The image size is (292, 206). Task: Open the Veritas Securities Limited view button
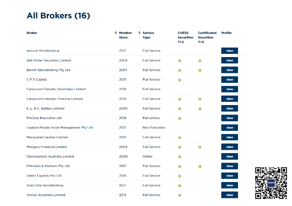[x=229, y=195]
